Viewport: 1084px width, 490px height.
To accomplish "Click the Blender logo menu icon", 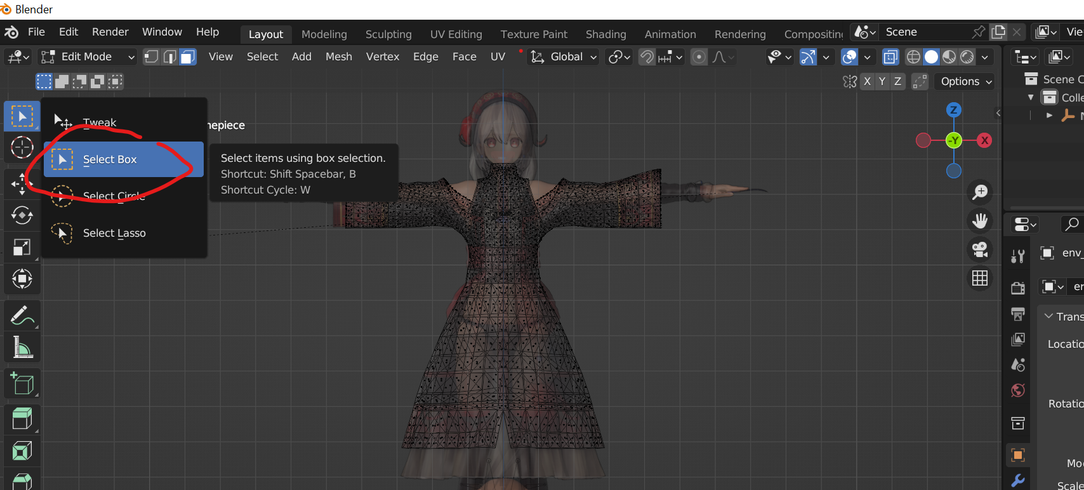I will (11, 32).
